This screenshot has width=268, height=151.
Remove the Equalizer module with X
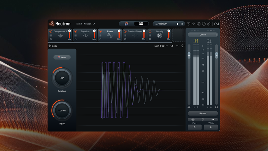76,39
